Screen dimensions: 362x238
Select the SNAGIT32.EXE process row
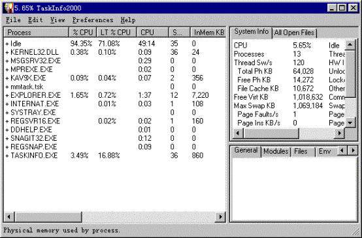tap(115, 138)
